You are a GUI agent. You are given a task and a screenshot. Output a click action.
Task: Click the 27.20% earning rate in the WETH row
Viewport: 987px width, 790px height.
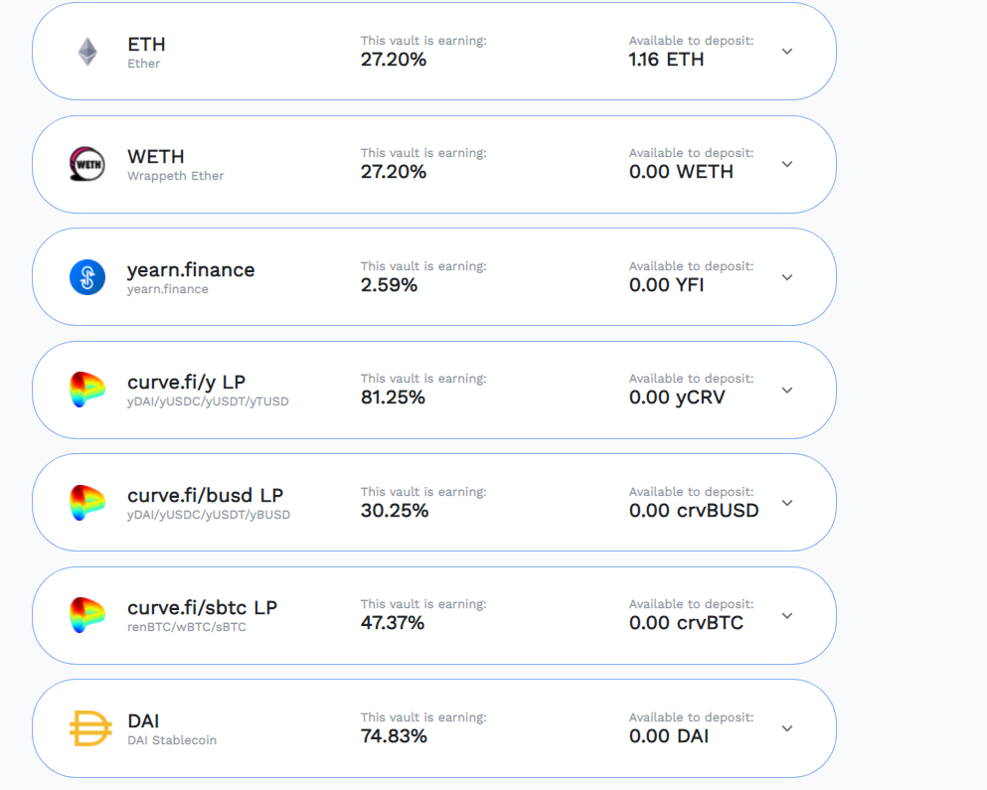(394, 172)
